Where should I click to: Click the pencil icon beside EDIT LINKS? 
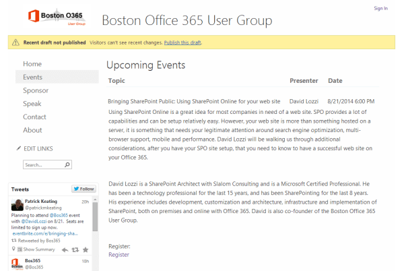pyautogui.click(x=19, y=148)
